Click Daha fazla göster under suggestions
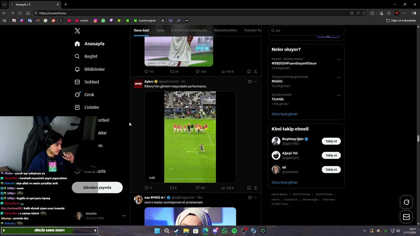The width and height of the screenshot is (420, 236). tap(285, 182)
